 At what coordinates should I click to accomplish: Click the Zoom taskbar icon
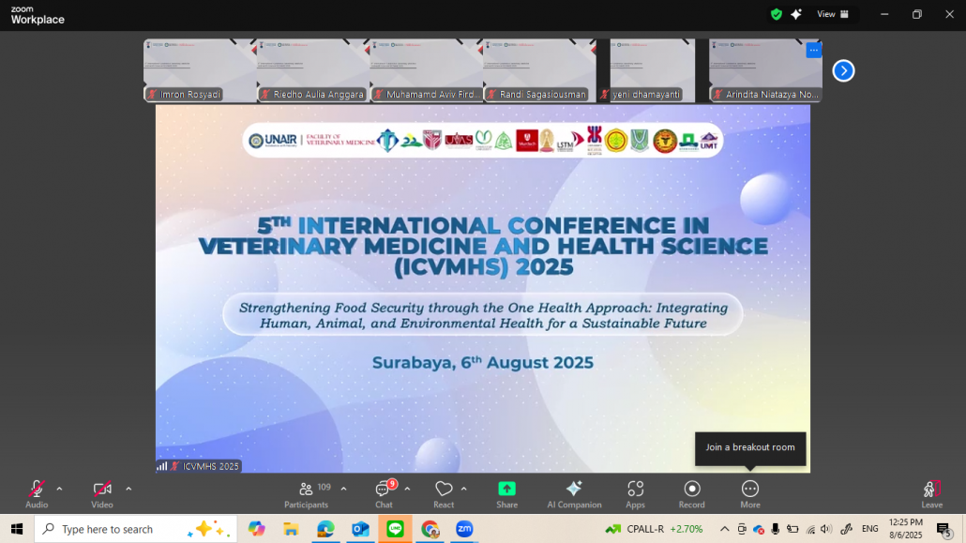coord(464,529)
